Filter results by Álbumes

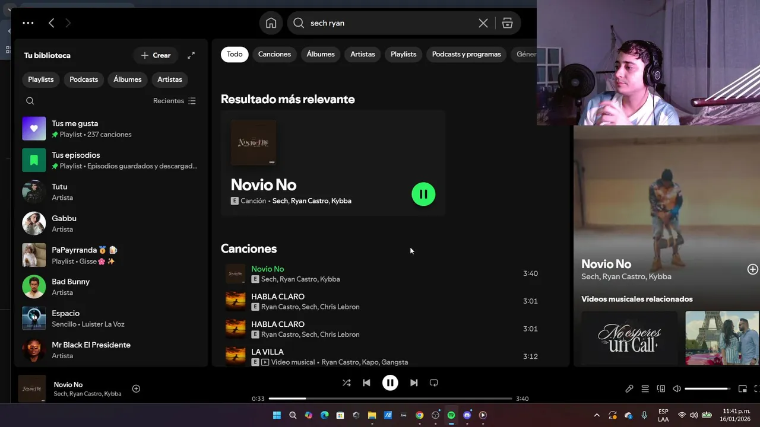pyautogui.click(x=321, y=54)
